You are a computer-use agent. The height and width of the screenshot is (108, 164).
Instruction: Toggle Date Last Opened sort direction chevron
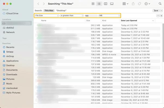tap(153, 21)
